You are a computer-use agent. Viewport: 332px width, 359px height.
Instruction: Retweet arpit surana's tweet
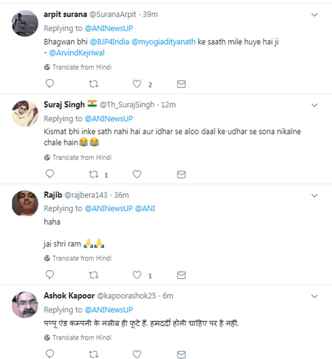coord(94,84)
